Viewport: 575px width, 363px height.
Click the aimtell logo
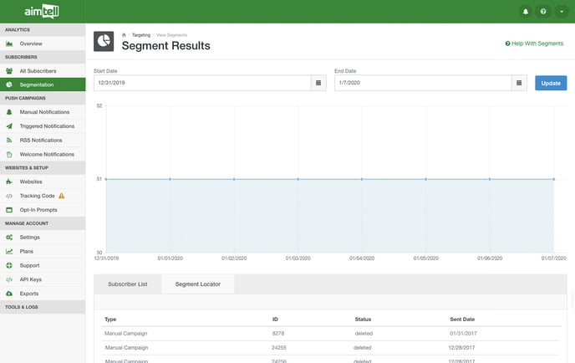pos(42,12)
